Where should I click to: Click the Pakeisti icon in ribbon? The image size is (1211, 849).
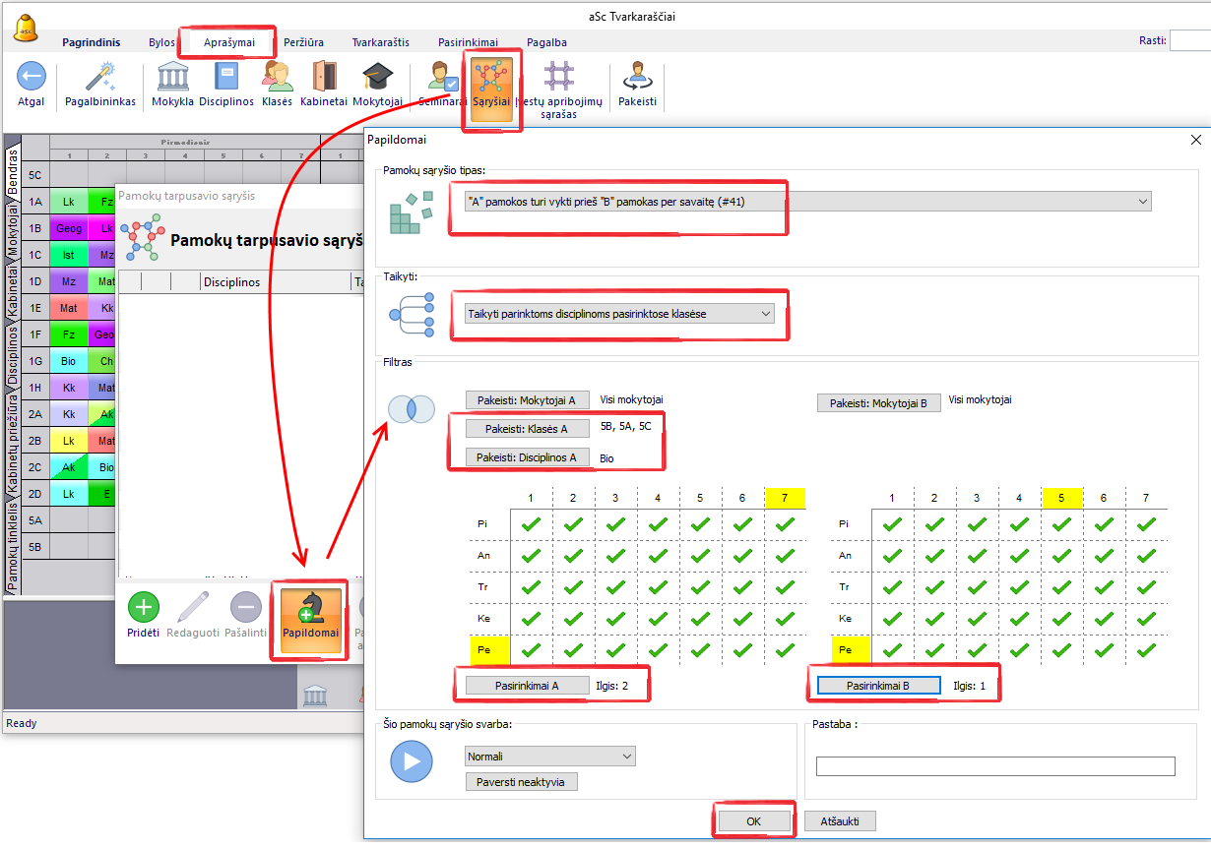[x=637, y=77]
